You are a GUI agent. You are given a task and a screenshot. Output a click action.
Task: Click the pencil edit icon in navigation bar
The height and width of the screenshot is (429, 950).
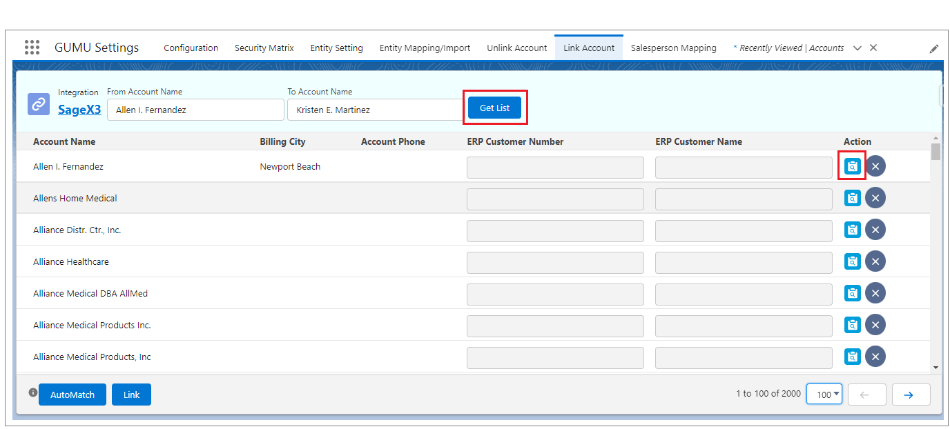click(933, 49)
